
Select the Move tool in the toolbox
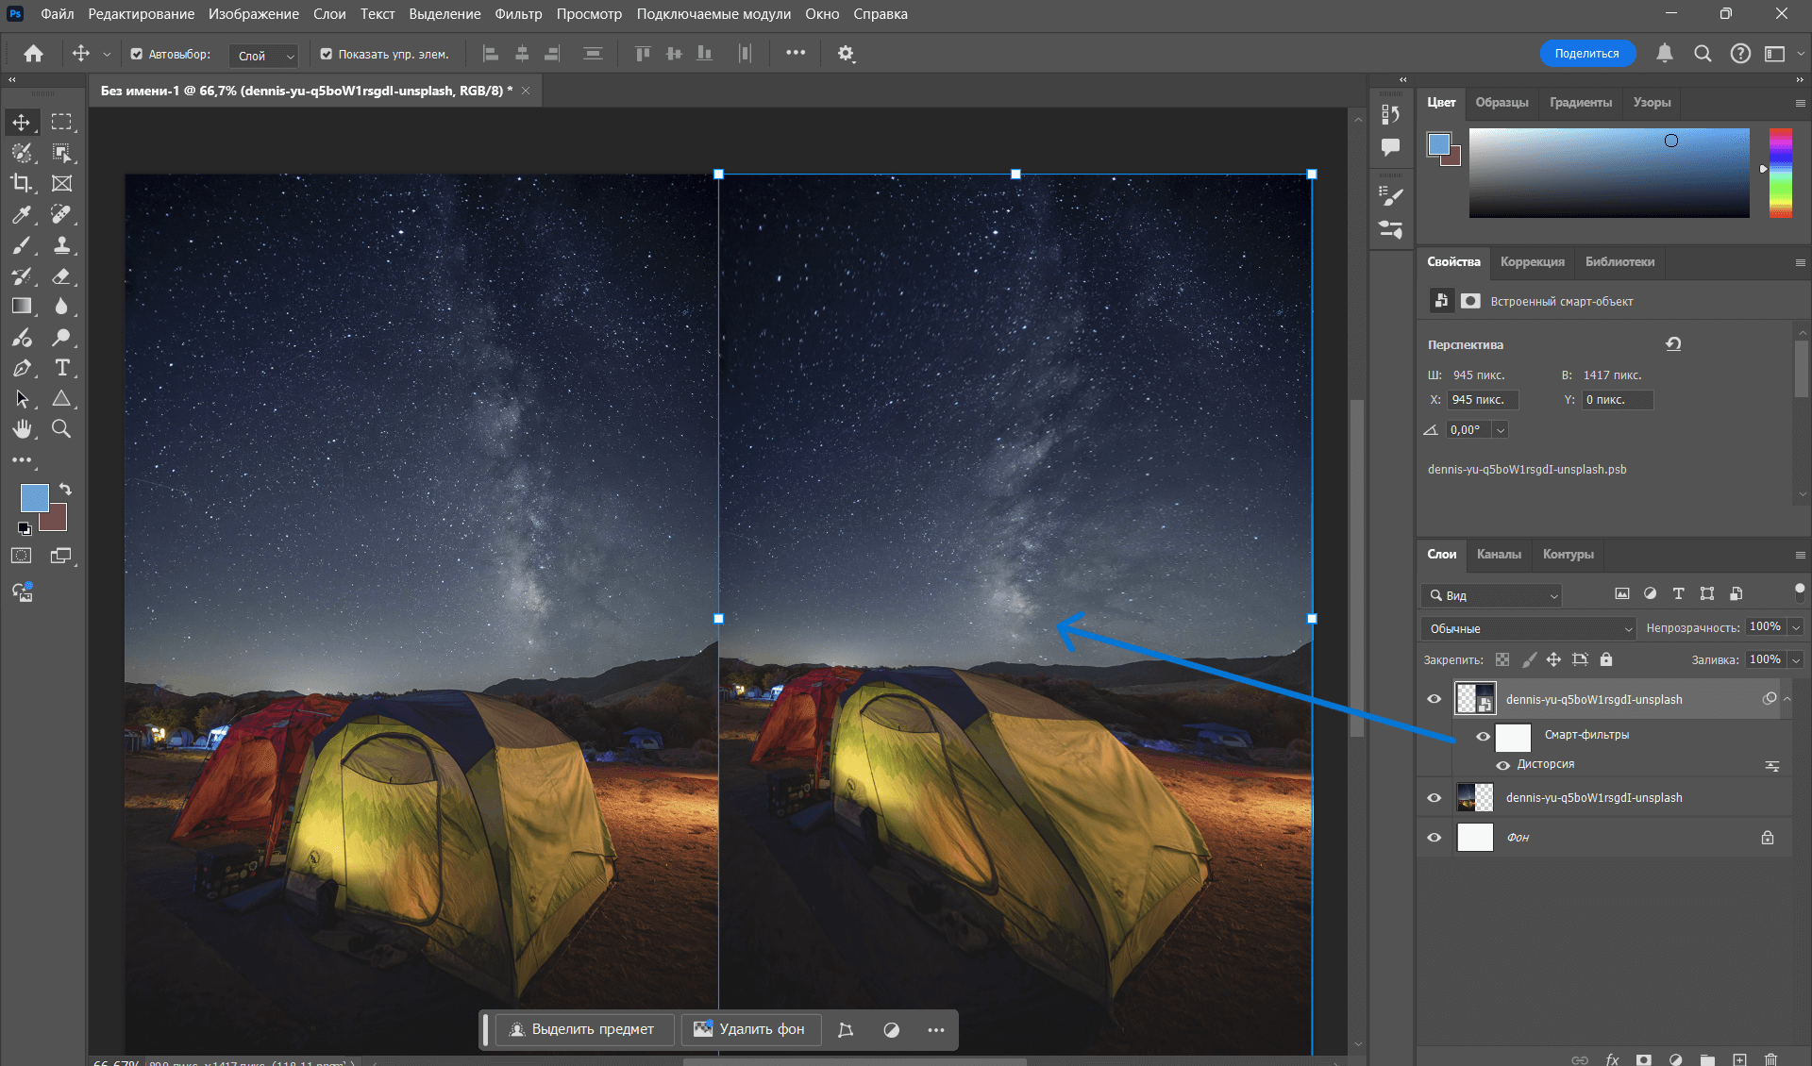tap(22, 123)
